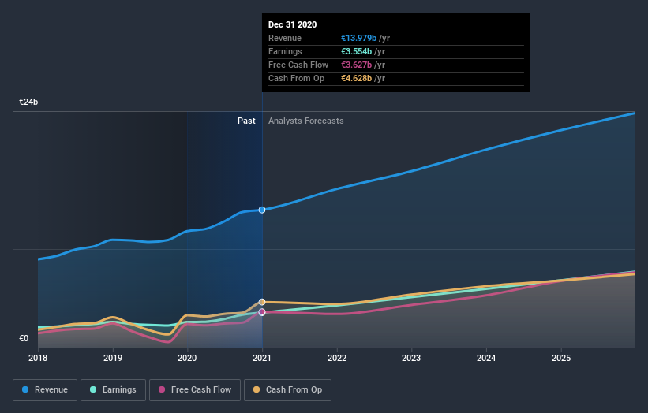Click the 2020 x-axis label

click(x=187, y=358)
